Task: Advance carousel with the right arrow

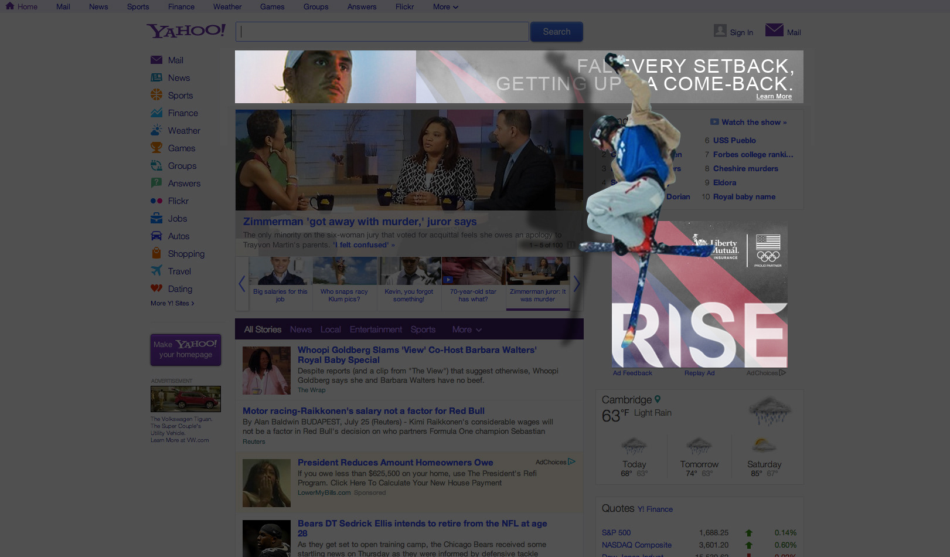Action: coord(577,284)
